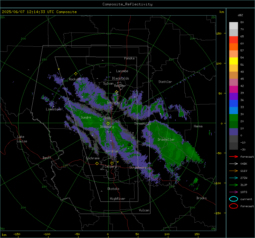Click the Didsbury town label
Screen dimensions: 255x238
coord(107,127)
